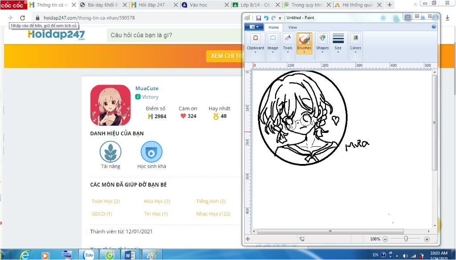This screenshot has height=260, width=456.
Task: Click the scroll-down arrow on Paint canvas
Action: tap(435, 225)
